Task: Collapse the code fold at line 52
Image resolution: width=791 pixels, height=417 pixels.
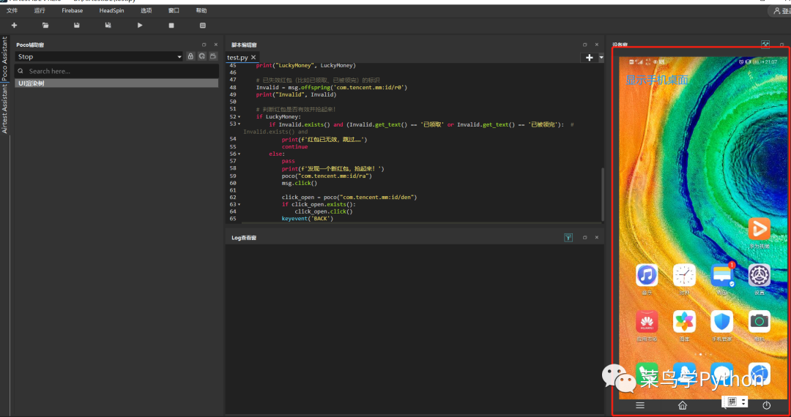Action: tap(239, 117)
